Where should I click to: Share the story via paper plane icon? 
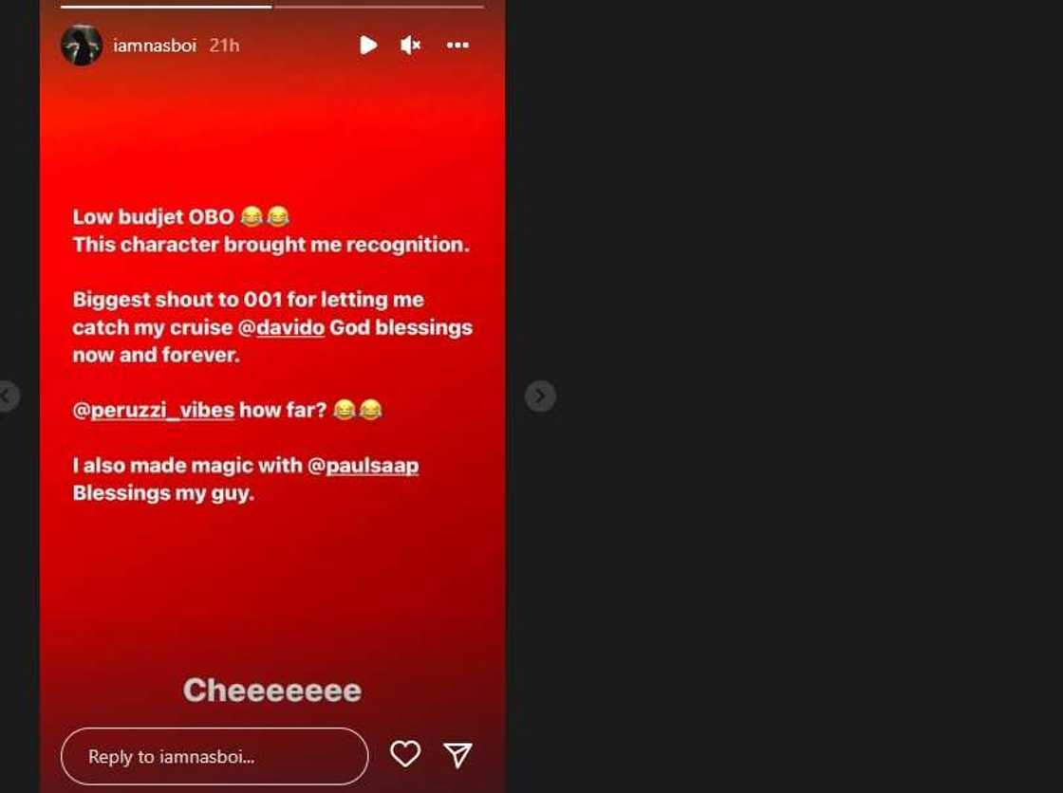pyautogui.click(x=457, y=755)
